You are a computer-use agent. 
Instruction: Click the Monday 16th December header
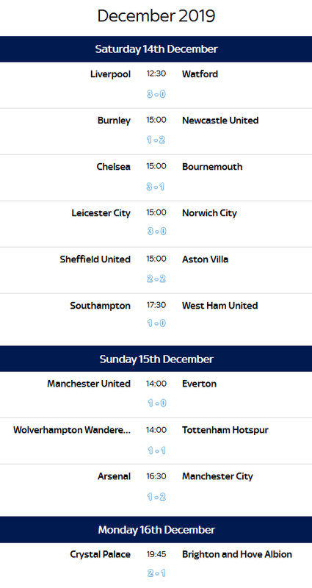(x=156, y=529)
